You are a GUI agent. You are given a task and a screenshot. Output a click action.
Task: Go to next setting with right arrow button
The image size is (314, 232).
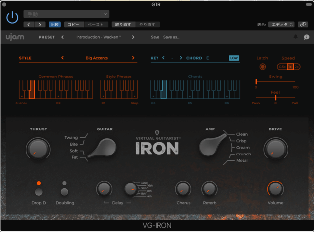click(40, 25)
